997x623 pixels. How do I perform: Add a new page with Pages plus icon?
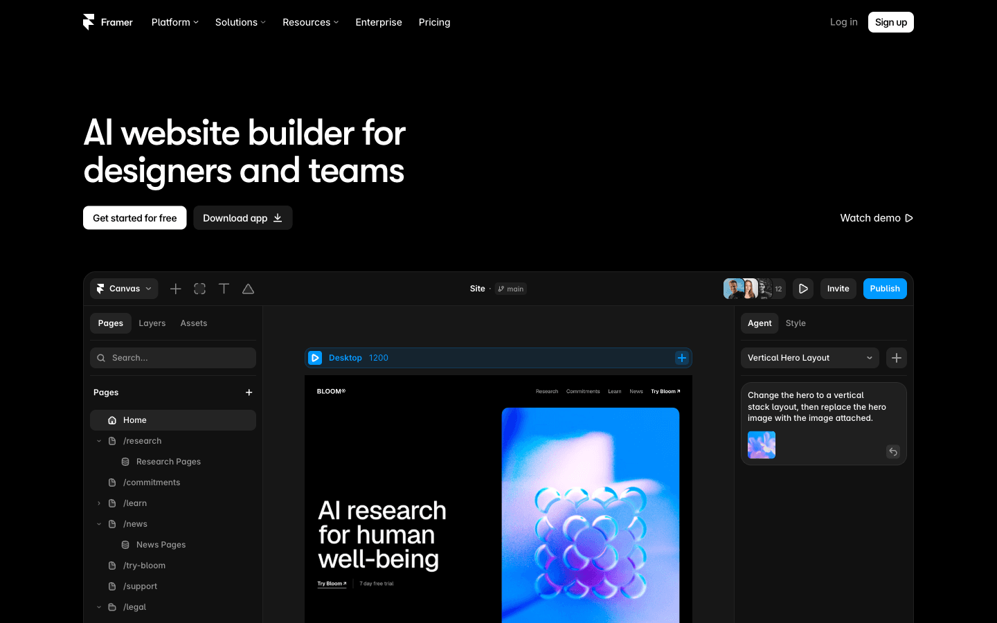249,392
